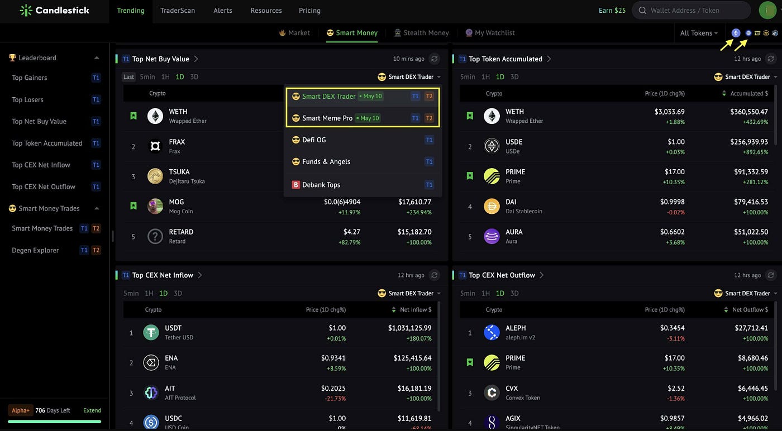This screenshot has height=431, width=782.
Task: Click the ALEPH token icon
Action: (492, 333)
